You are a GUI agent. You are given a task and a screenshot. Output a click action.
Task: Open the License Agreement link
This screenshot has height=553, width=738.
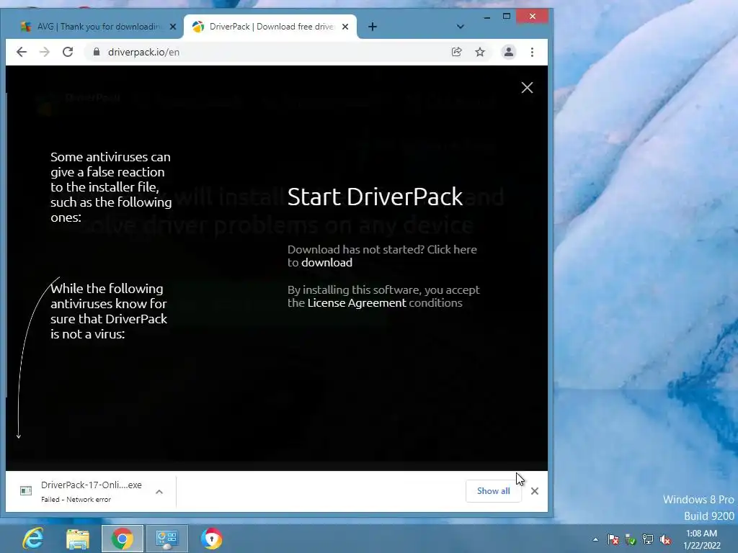357,303
